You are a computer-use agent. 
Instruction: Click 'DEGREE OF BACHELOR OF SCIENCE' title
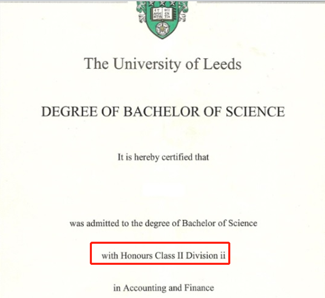pyautogui.click(x=163, y=112)
